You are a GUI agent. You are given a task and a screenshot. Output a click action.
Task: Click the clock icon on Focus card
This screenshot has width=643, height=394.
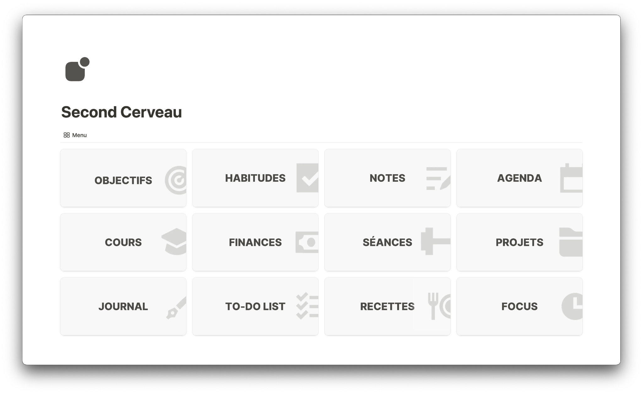click(572, 306)
